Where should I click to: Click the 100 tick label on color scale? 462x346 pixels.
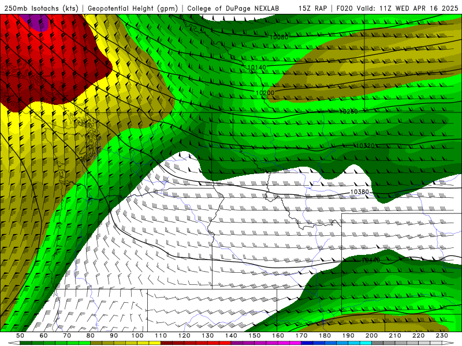pyautogui.click(x=137, y=336)
